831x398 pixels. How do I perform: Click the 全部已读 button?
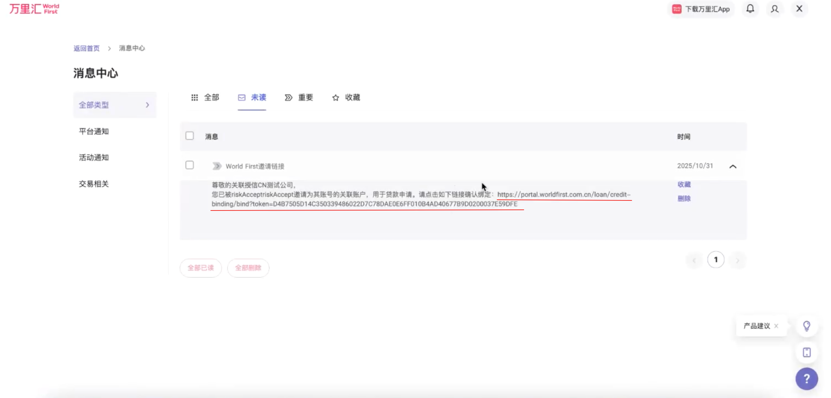pyautogui.click(x=200, y=268)
